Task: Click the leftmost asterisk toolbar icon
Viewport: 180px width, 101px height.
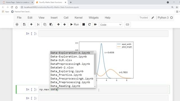Action: pyautogui.click(x=17, y=24)
